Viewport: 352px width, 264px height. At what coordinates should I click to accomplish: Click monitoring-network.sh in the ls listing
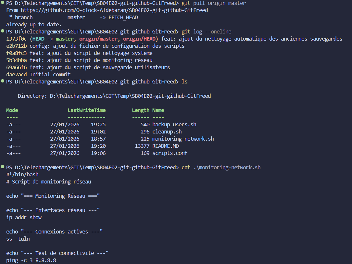(x=183, y=139)
